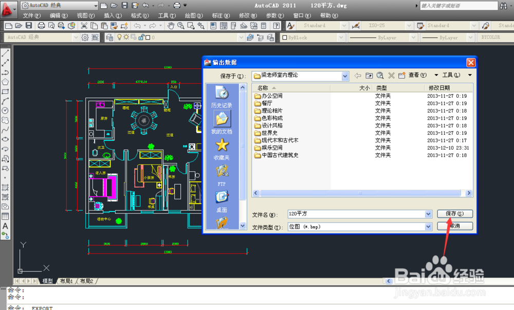Open Layer Properties Manager icon
This screenshot has height=310, width=514.
coord(109,38)
